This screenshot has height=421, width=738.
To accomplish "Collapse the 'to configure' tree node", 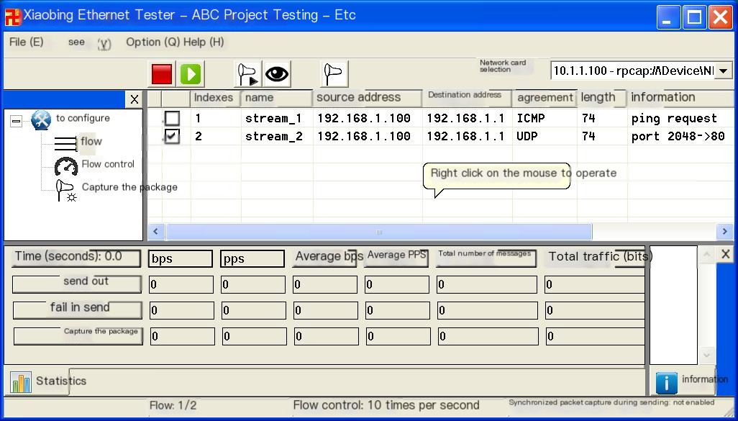I will coord(16,121).
